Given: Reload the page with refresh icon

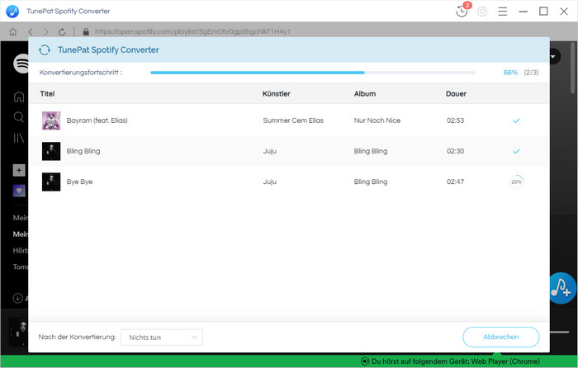Looking at the screenshot, I should click(62, 32).
